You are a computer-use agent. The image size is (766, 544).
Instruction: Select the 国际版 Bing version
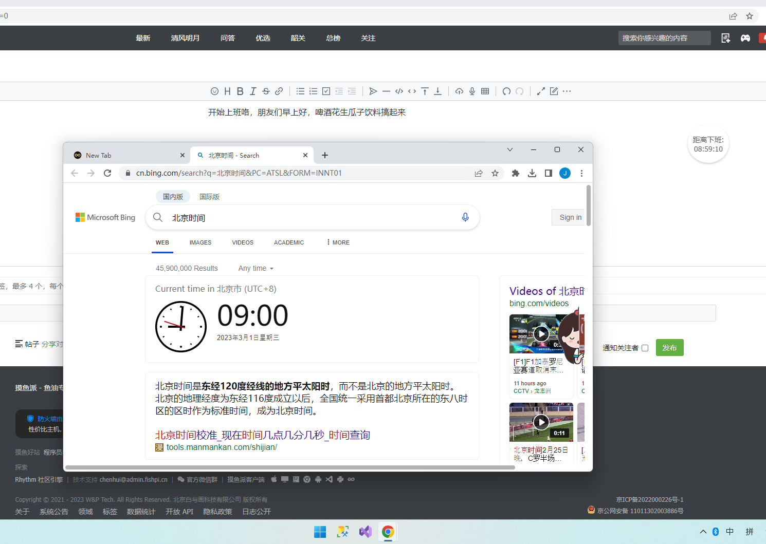[210, 197]
